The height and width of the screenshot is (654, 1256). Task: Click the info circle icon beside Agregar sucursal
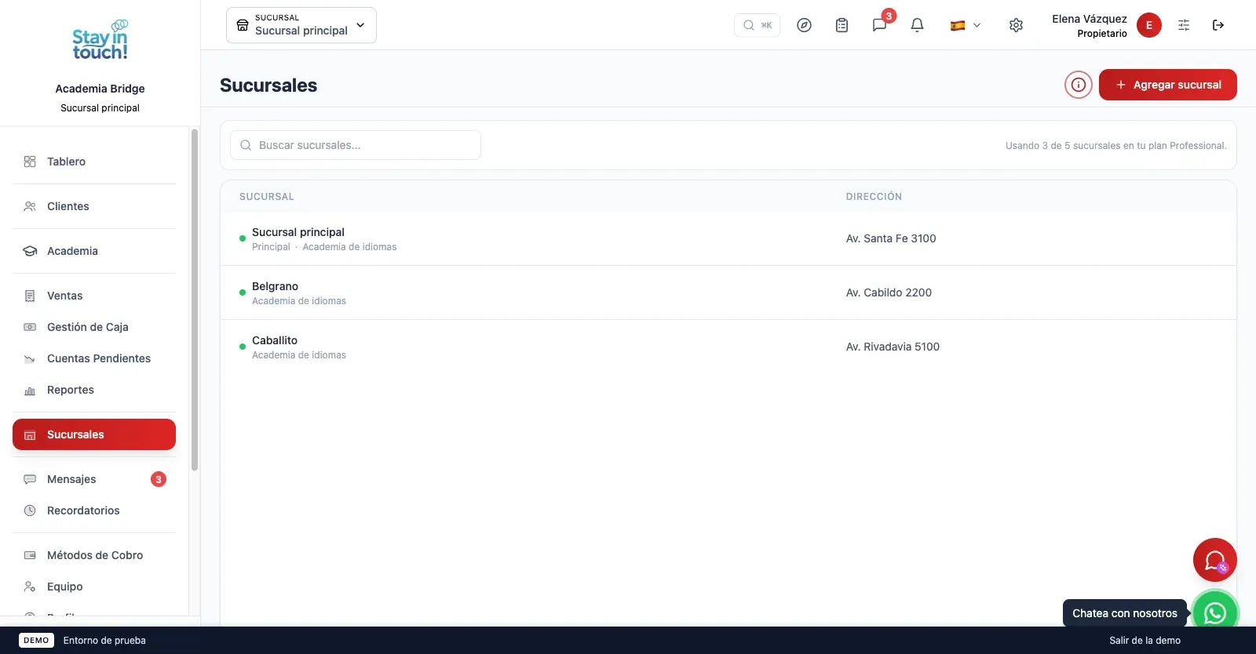pos(1079,85)
